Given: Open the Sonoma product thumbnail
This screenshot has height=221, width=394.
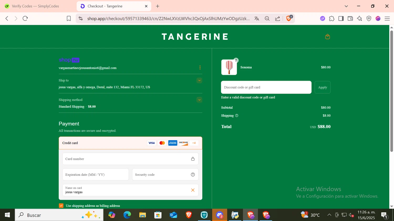Looking at the screenshot, I should (x=229, y=67).
